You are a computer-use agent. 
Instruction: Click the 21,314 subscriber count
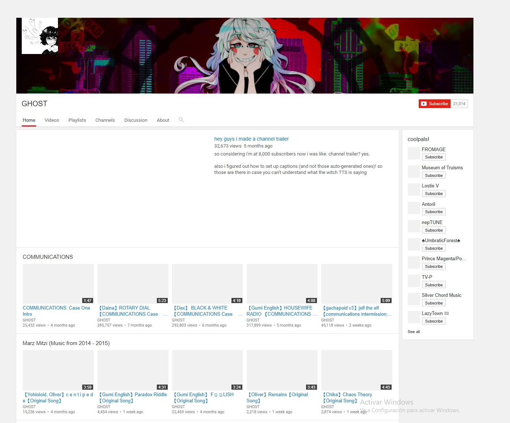point(459,104)
